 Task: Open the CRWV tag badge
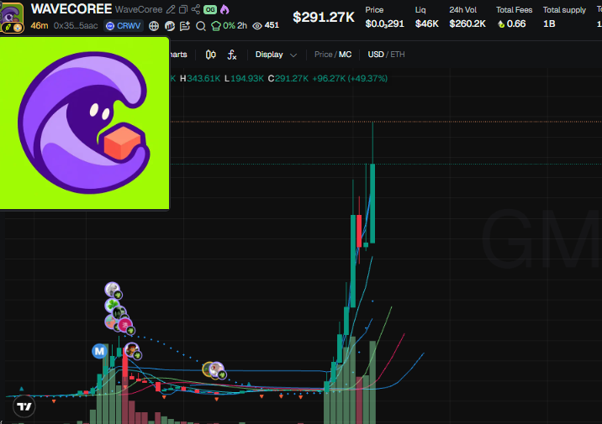[x=124, y=26]
